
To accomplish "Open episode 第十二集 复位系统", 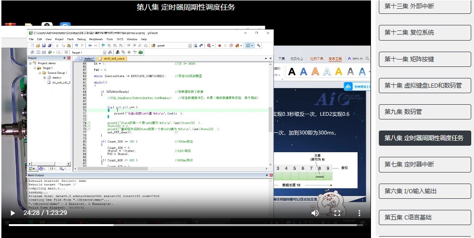I will point(425,33).
